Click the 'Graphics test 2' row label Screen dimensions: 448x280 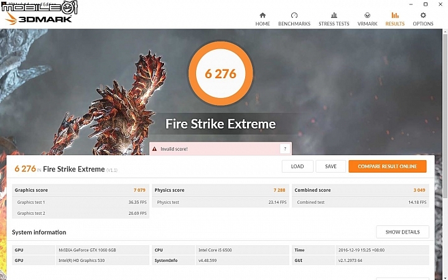pos(31,214)
